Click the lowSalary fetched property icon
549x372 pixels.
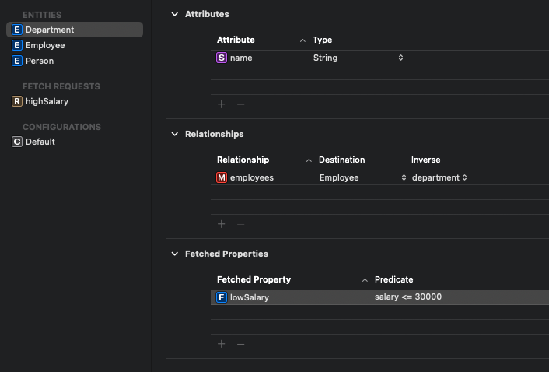click(222, 297)
